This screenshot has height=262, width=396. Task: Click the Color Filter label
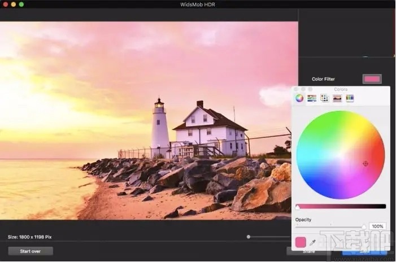pos(323,79)
